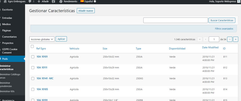Select Medios in the sidebar menu

pyautogui.click(x=6, y=24)
